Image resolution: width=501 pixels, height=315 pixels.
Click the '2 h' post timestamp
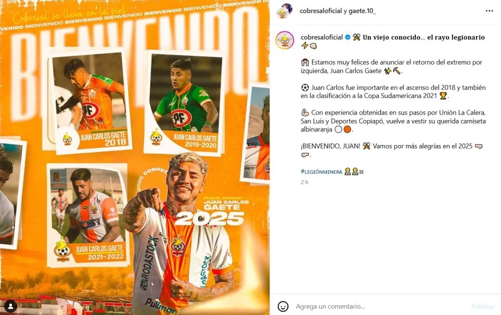304,182
